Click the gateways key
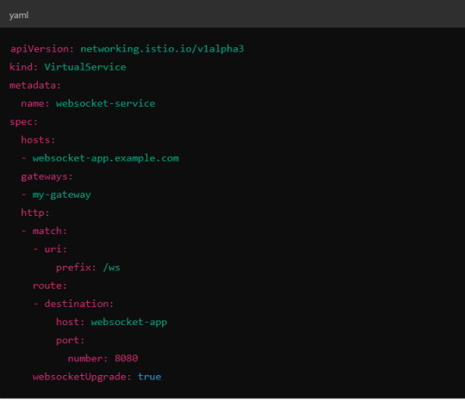Screen dimensions: 465x400 (x=46, y=177)
